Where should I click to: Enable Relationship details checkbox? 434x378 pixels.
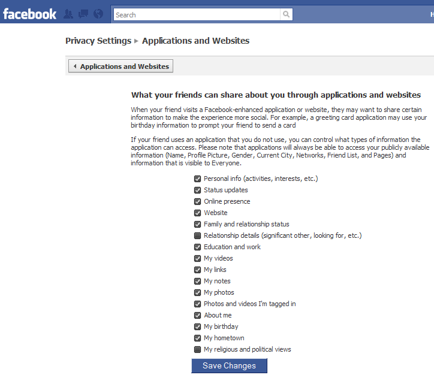(197, 235)
